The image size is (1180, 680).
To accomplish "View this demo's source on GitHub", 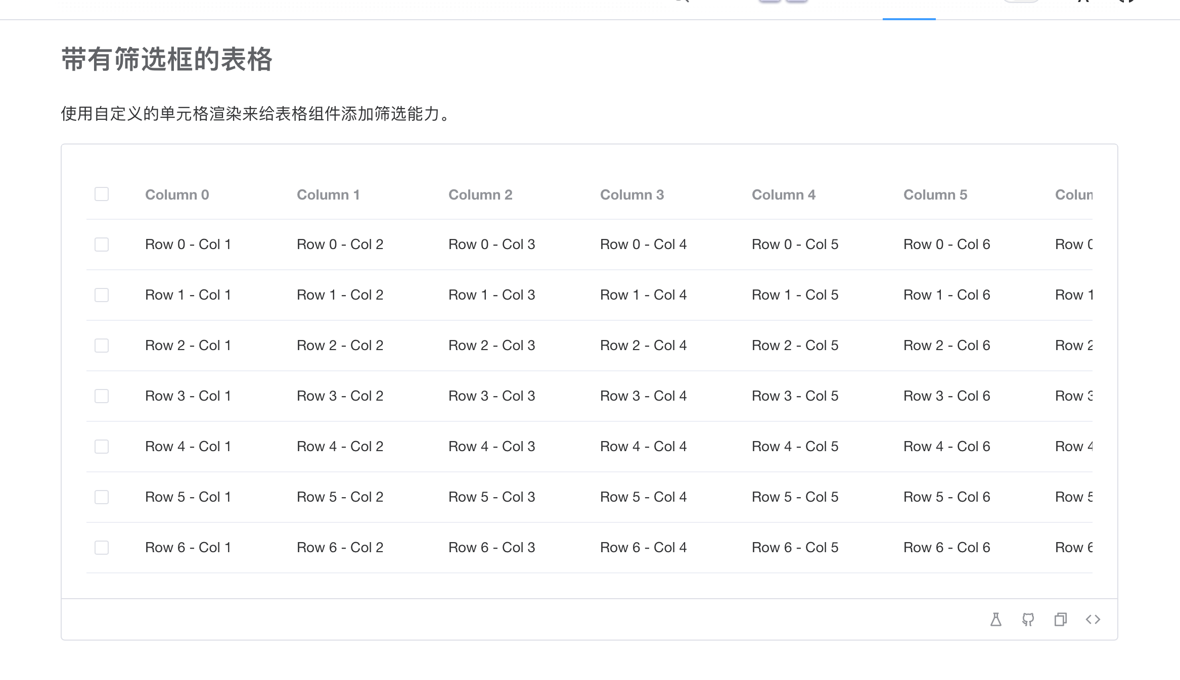I will [x=1028, y=619].
